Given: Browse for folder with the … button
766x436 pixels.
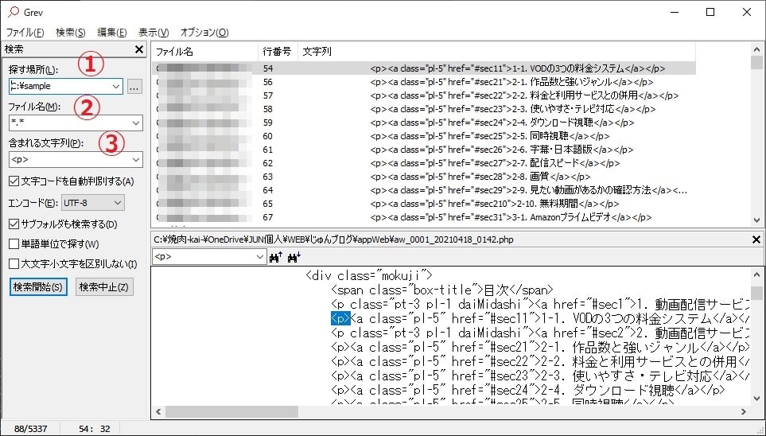Looking at the screenshot, I should 135,87.
